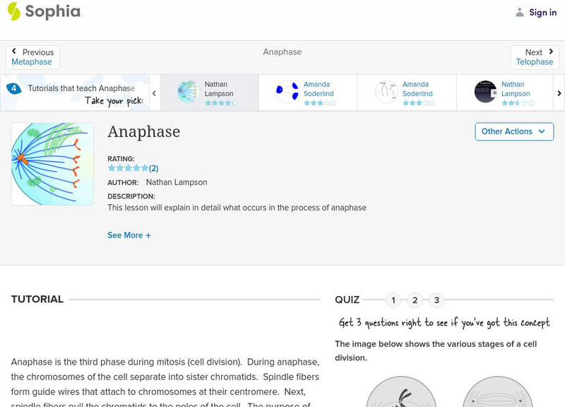Viewport: 565px width, 407px height.
Task: Click the number 4 tutorials badge
Action: pos(13,88)
